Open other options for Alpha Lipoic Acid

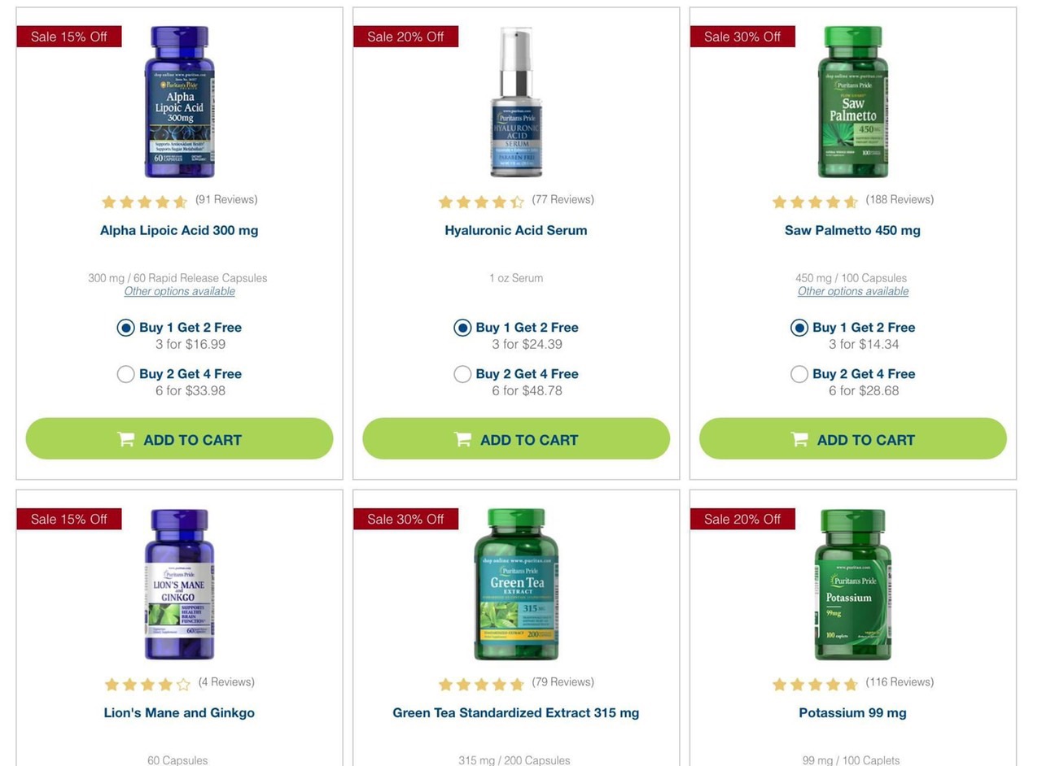[x=179, y=291]
